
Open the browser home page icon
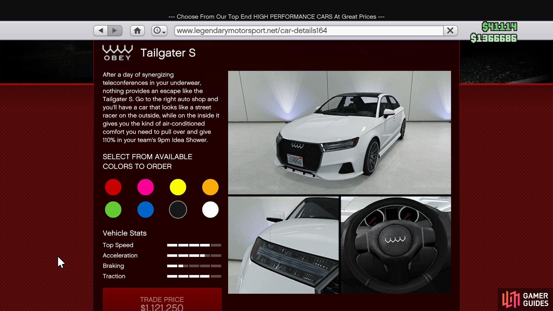(137, 31)
